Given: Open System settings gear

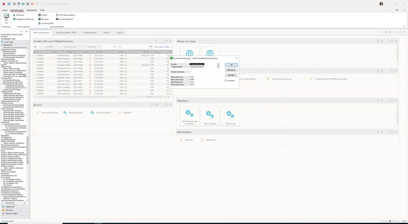Looking at the screenshot, I should [43, 15].
